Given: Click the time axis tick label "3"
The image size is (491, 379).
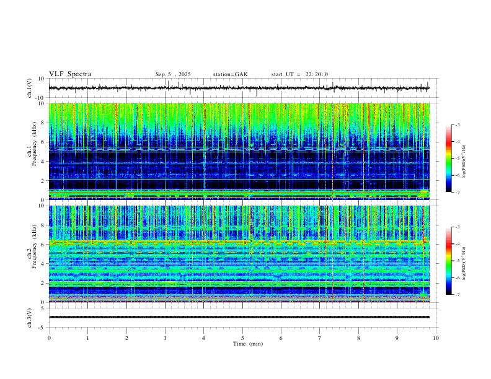Looking at the screenshot, I should click(x=165, y=338).
